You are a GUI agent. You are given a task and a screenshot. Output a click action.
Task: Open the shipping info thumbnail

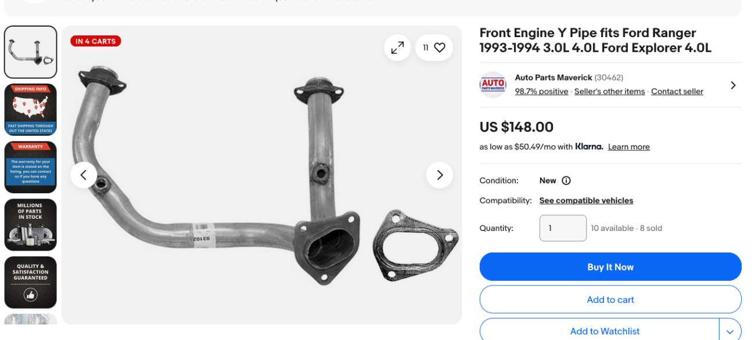point(30,109)
